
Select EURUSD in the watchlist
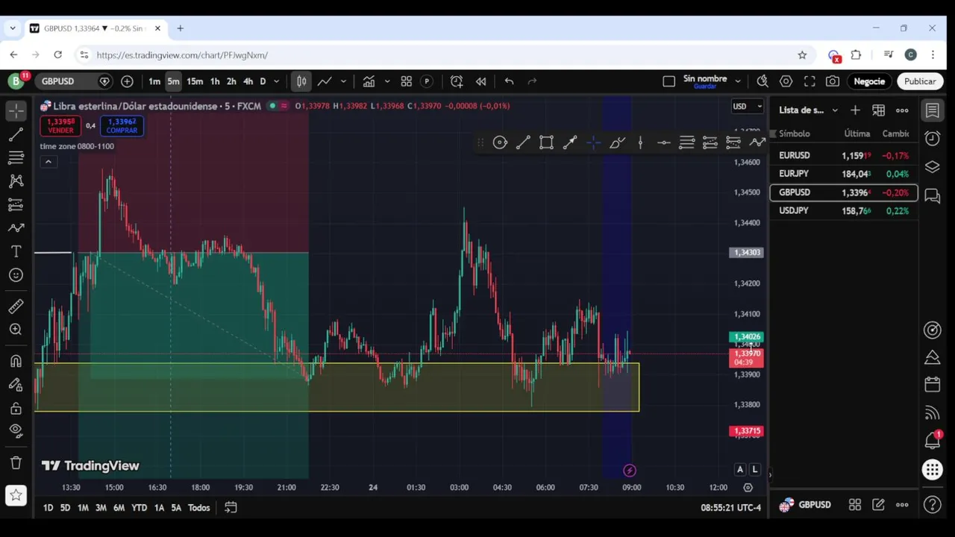click(844, 156)
